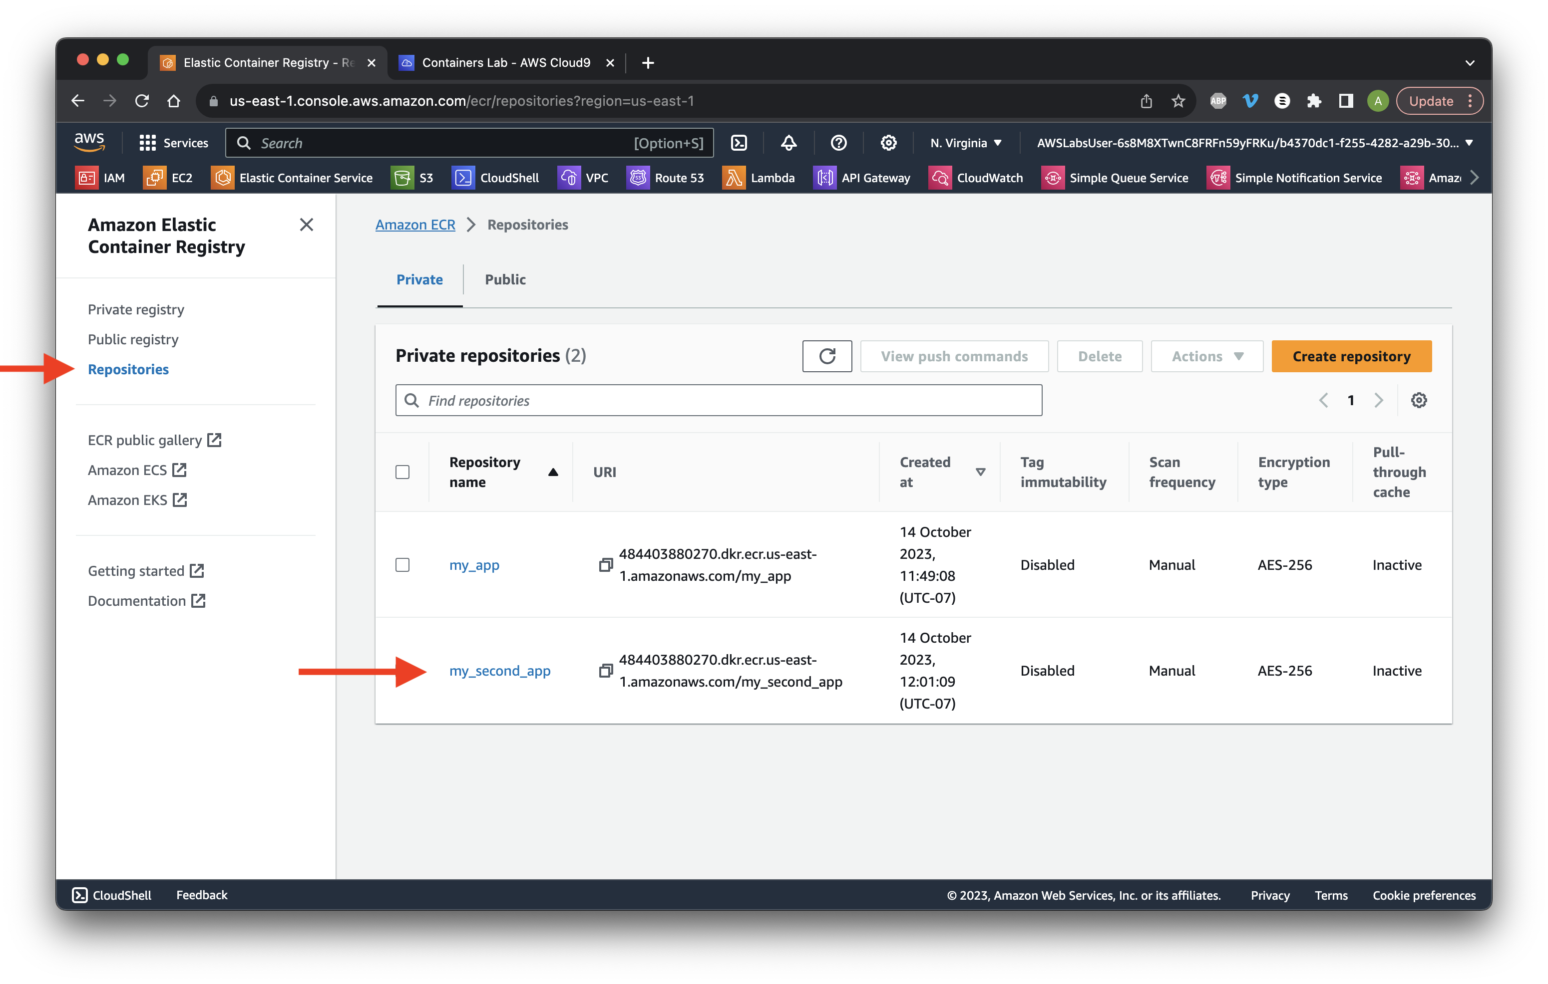Focus the AWS console Search box
This screenshot has height=984, width=1548.
pos(468,143)
